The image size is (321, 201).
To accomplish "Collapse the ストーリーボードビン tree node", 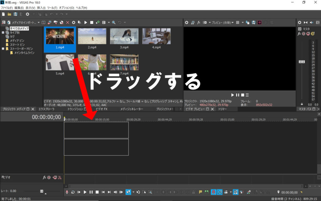I will tap(3, 49).
